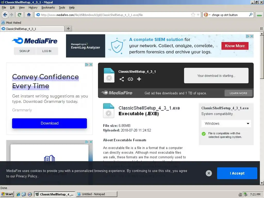Click the vertical scrollbar thumb

[x=262, y=57]
